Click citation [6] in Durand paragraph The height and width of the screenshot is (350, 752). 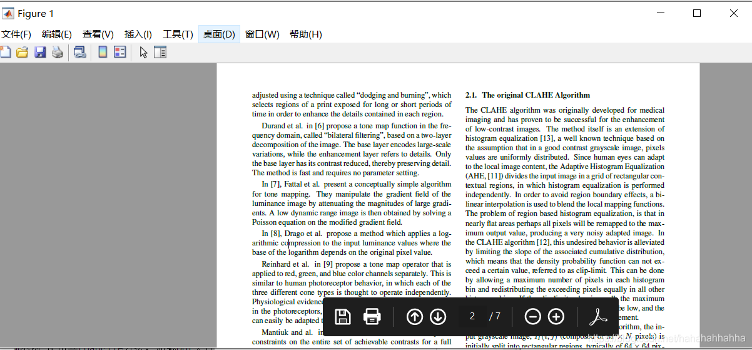tap(319, 126)
